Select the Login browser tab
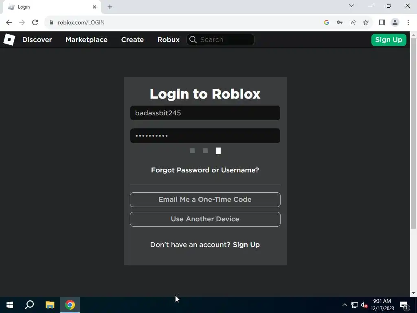 point(52,7)
